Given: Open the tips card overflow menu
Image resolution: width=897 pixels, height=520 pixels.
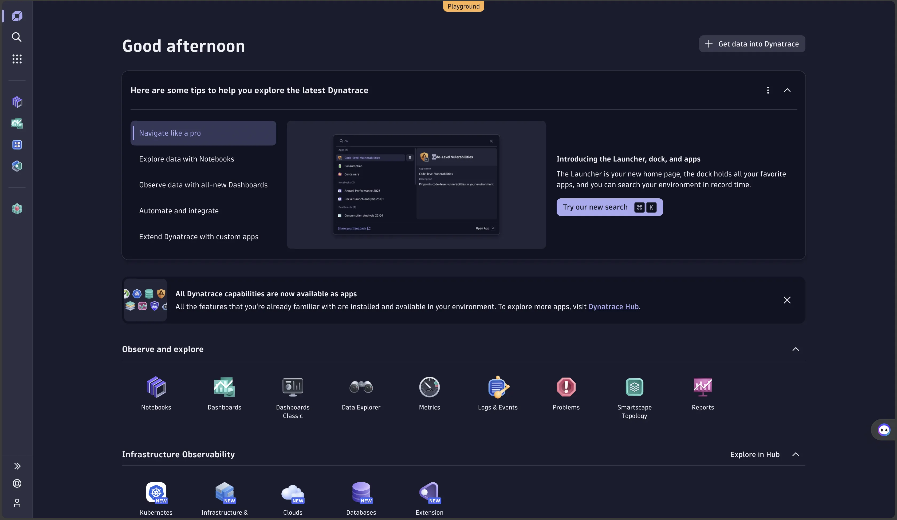Looking at the screenshot, I should (x=768, y=90).
